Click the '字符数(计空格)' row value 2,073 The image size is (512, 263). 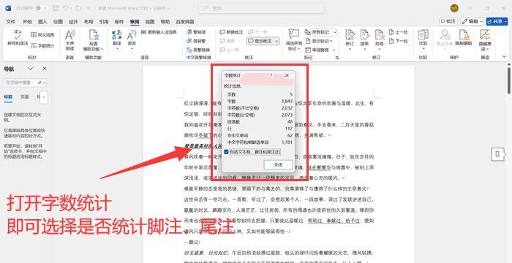[x=287, y=115]
